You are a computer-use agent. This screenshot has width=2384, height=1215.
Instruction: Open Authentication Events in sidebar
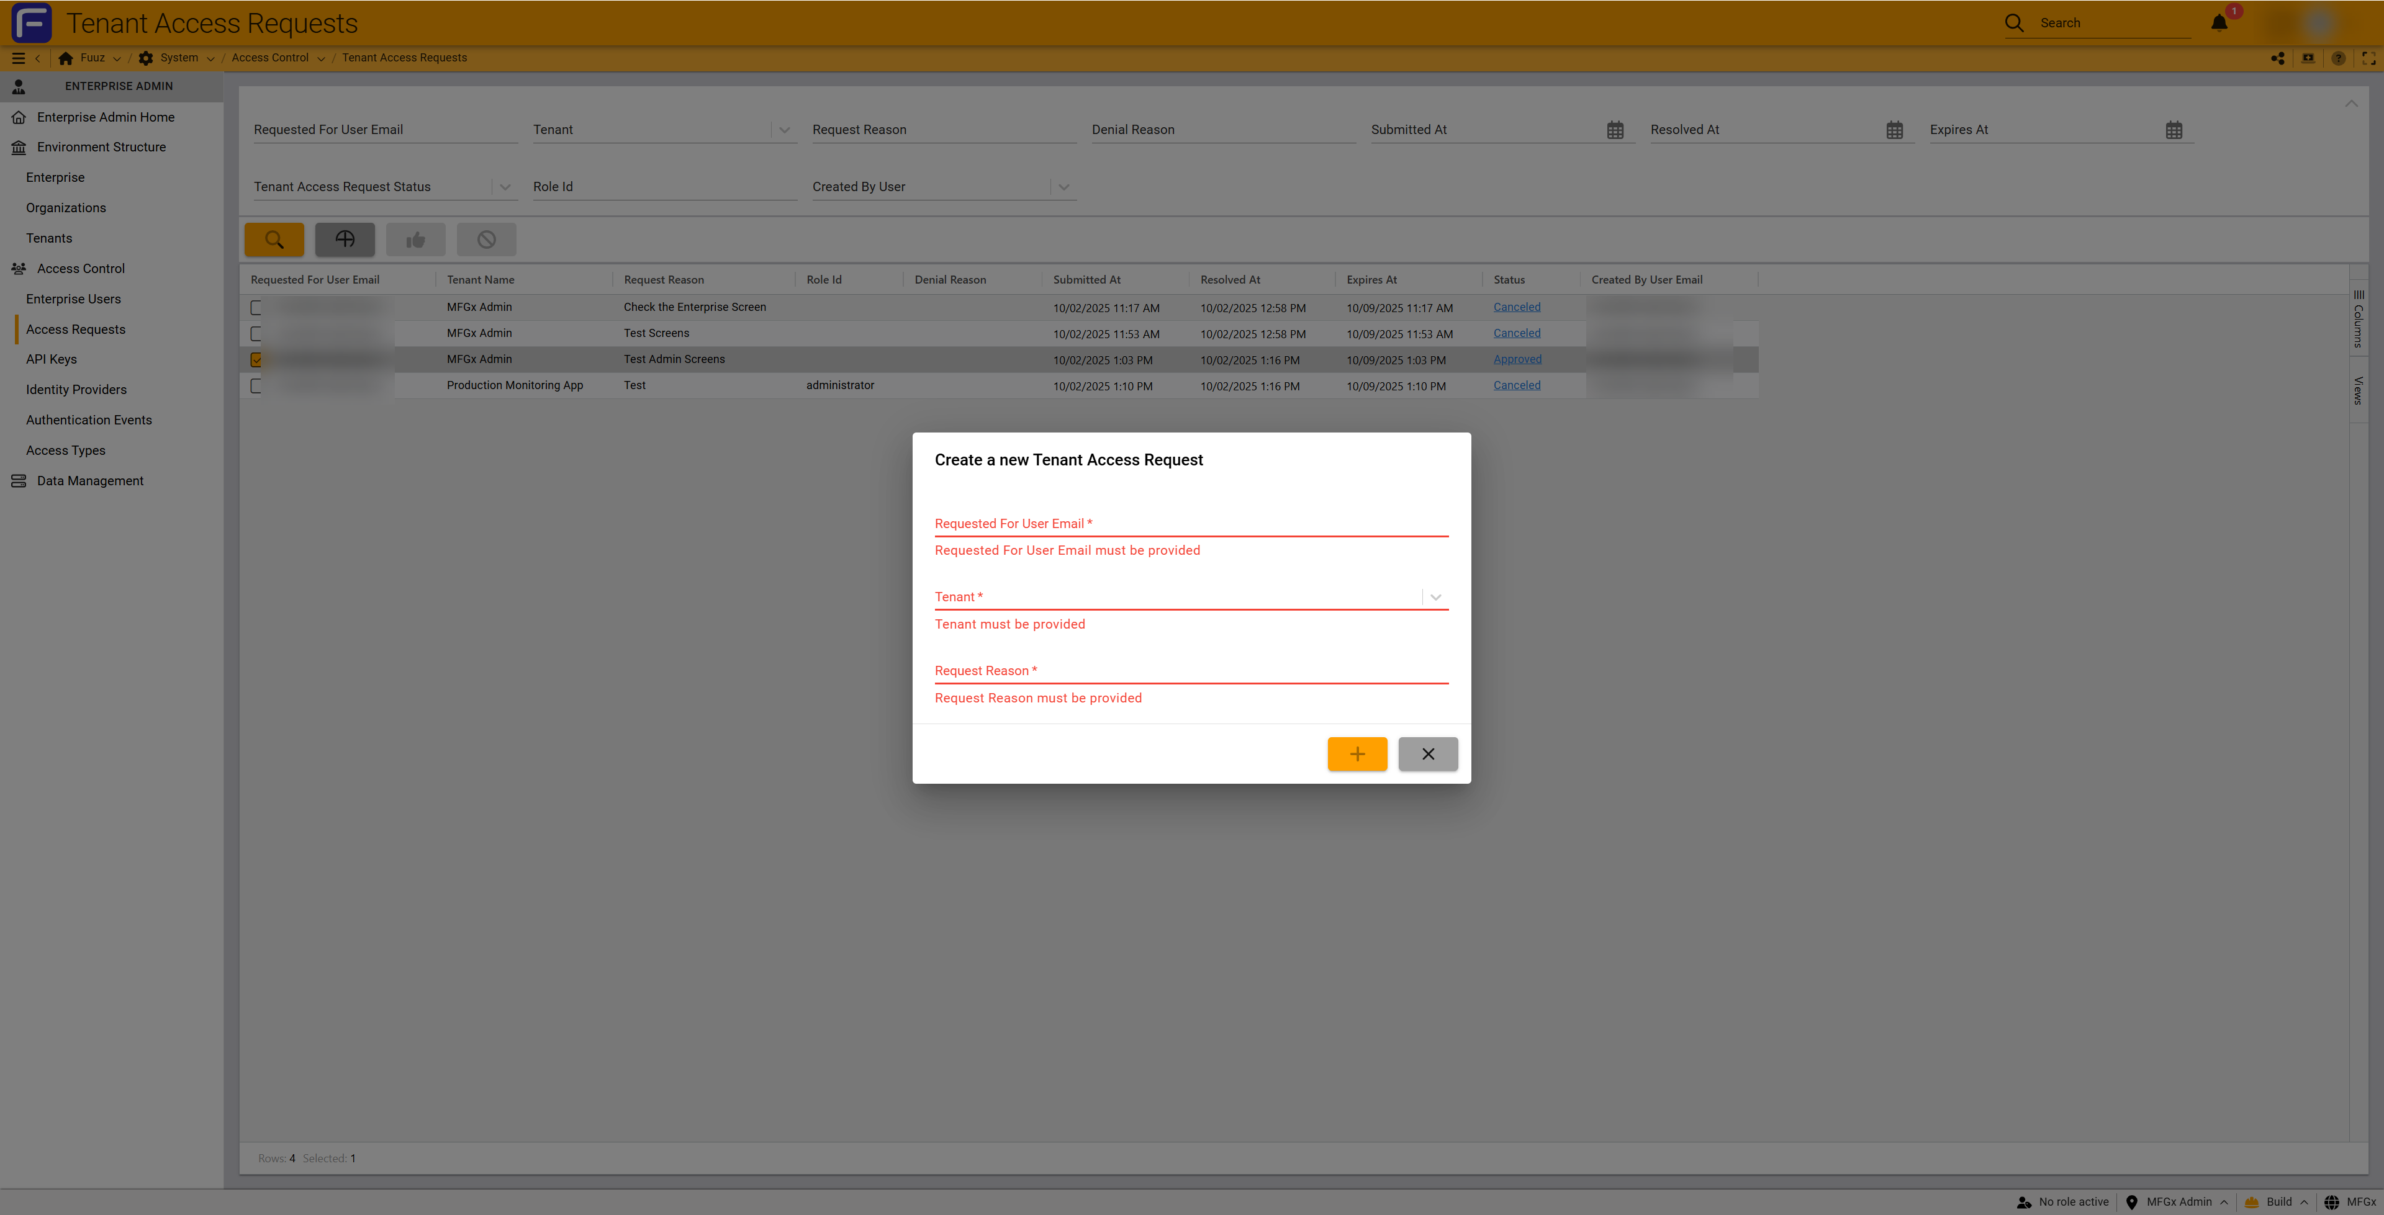[x=89, y=420]
